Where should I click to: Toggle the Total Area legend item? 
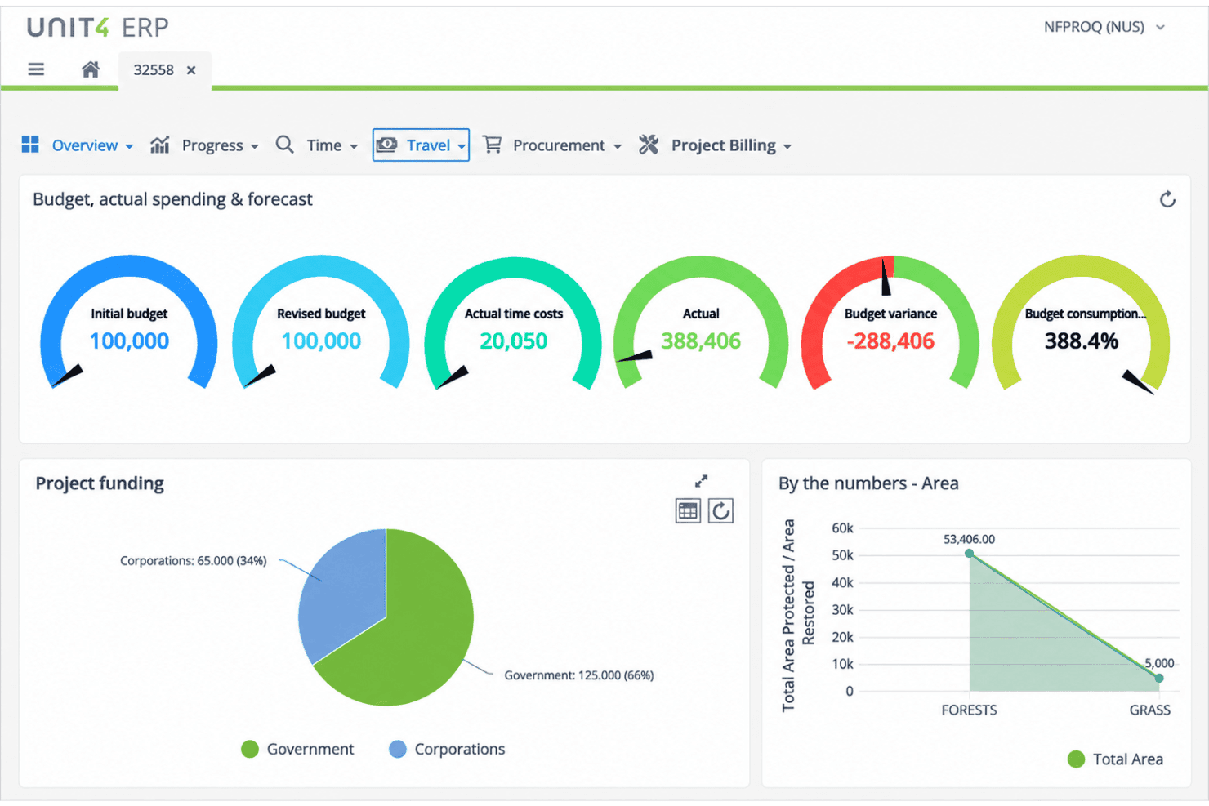pyautogui.click(x=1116, y=759)
